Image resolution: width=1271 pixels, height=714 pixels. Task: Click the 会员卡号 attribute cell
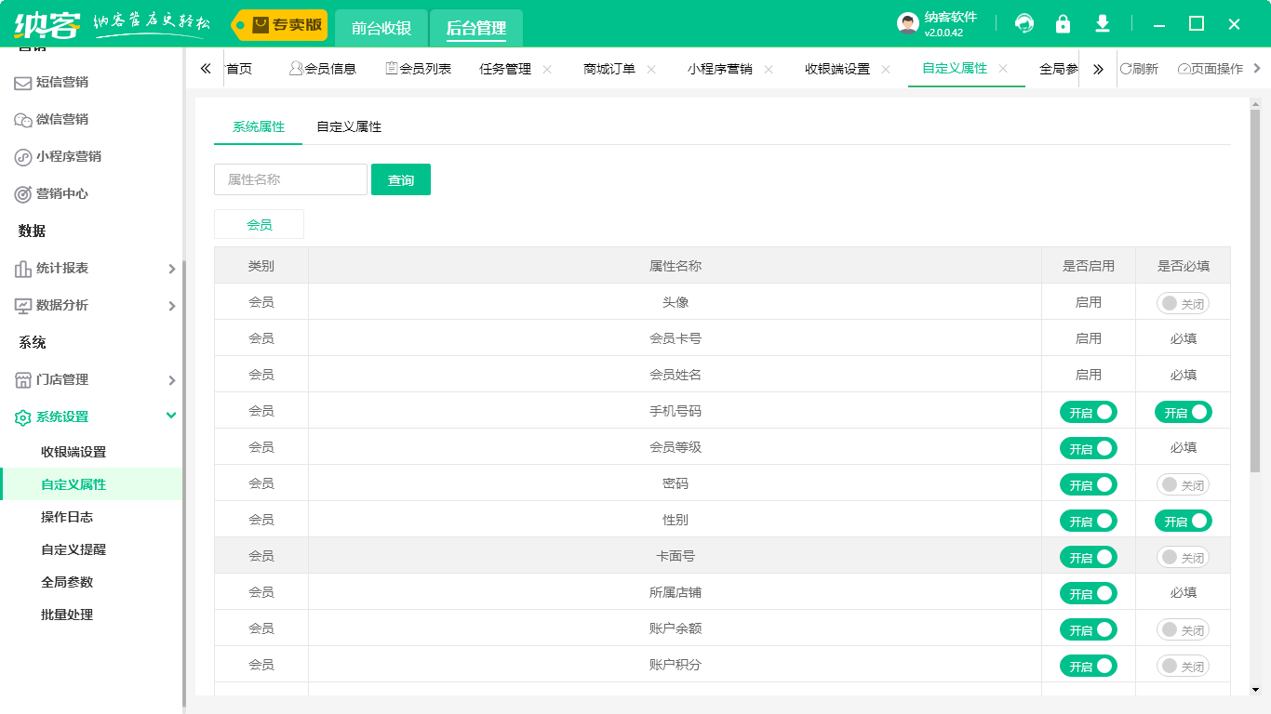[676, 338]
